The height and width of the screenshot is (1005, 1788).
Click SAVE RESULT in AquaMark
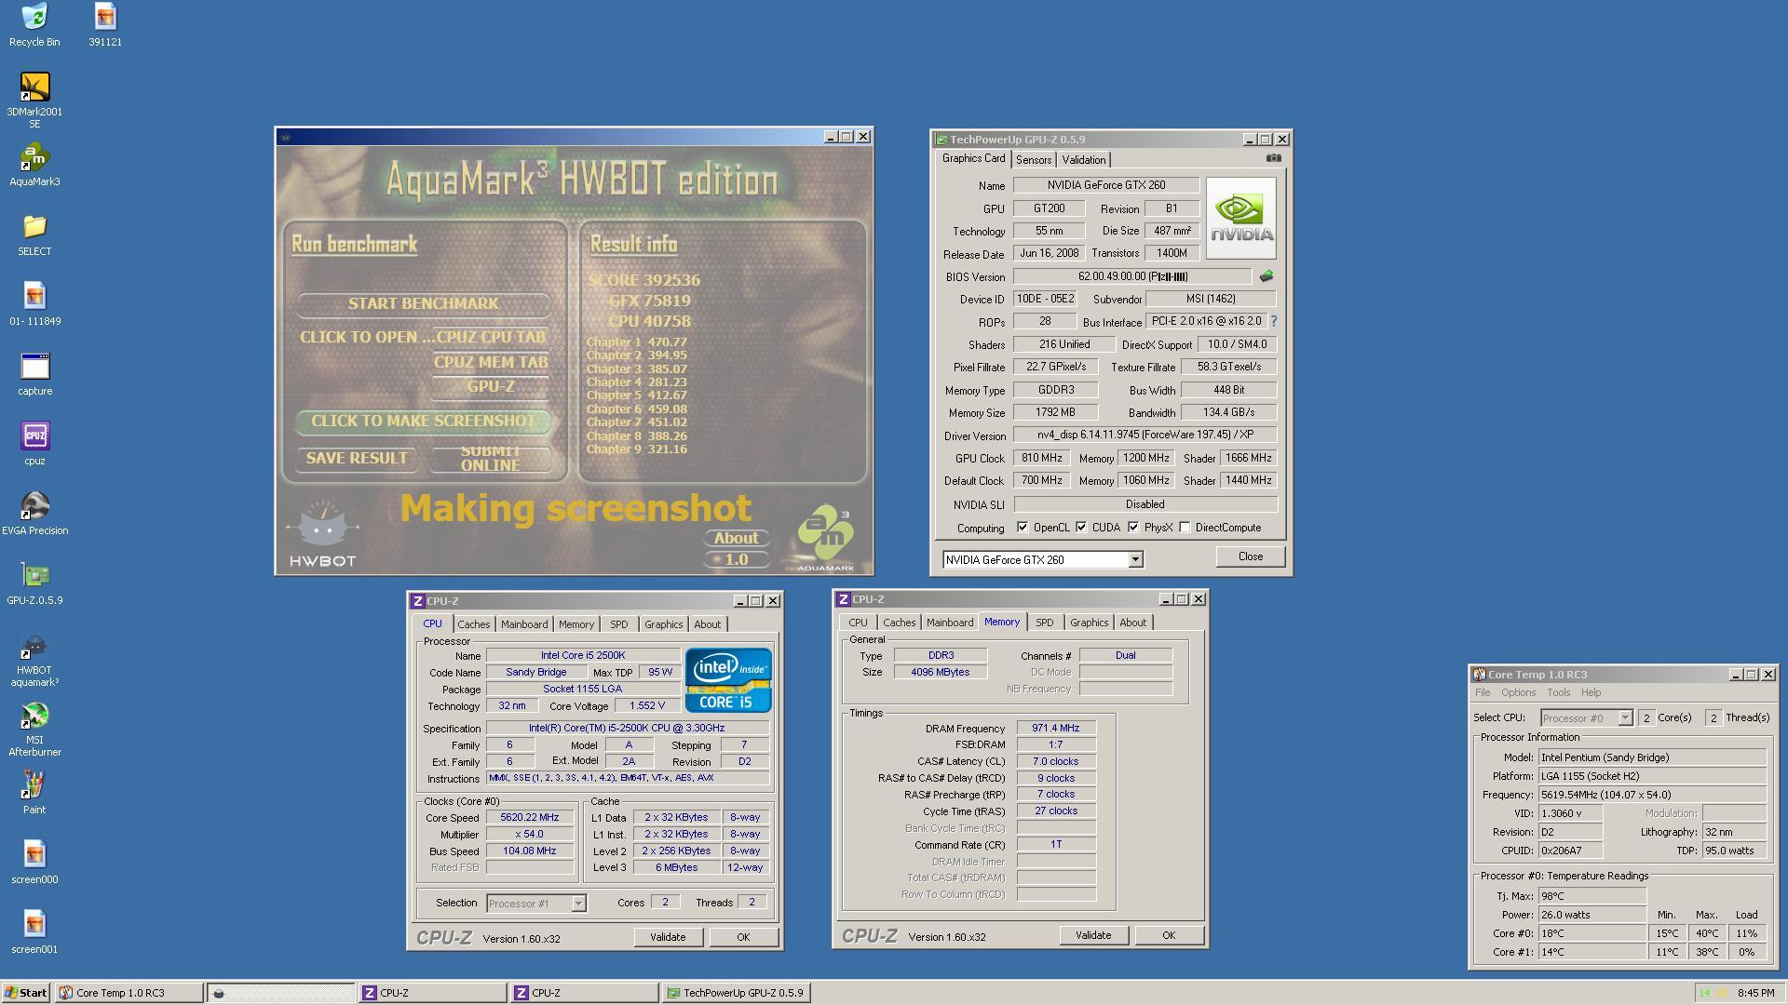[x=357, y=458]
